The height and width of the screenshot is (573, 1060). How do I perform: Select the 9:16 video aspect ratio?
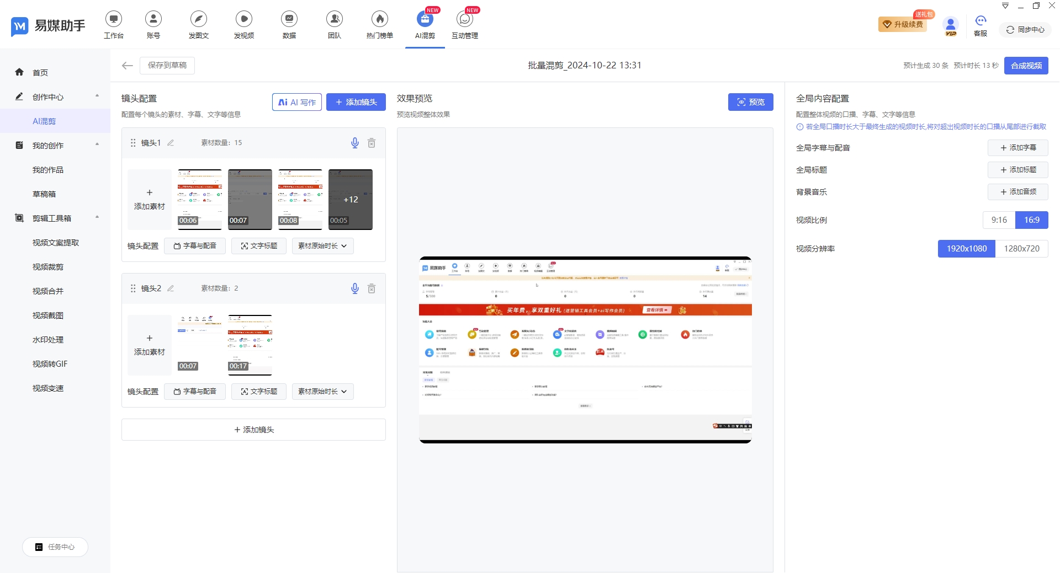click(x=999, y=220)
